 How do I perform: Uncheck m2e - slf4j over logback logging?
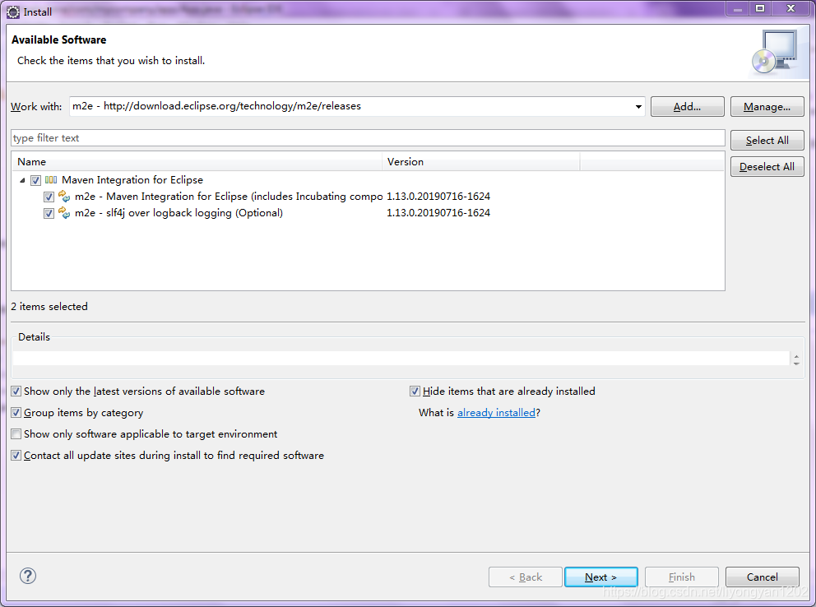(x=49, y=213)
